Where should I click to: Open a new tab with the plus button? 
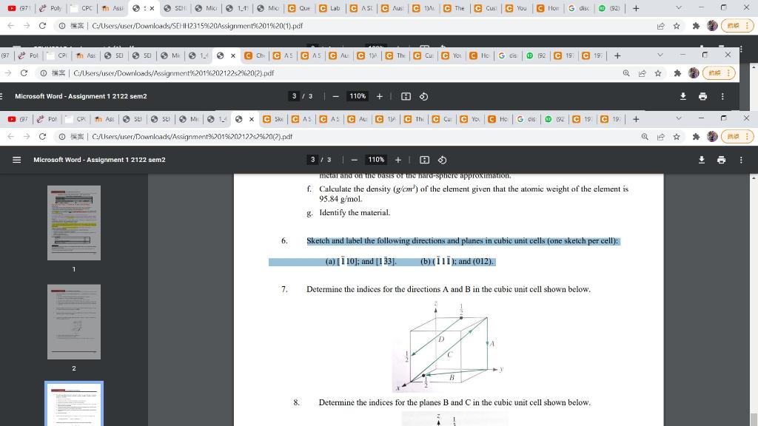point(635,118)
